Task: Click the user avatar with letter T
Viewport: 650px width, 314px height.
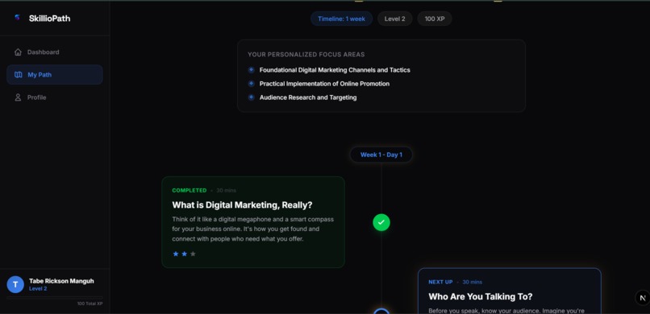Action: pos(15,285)
